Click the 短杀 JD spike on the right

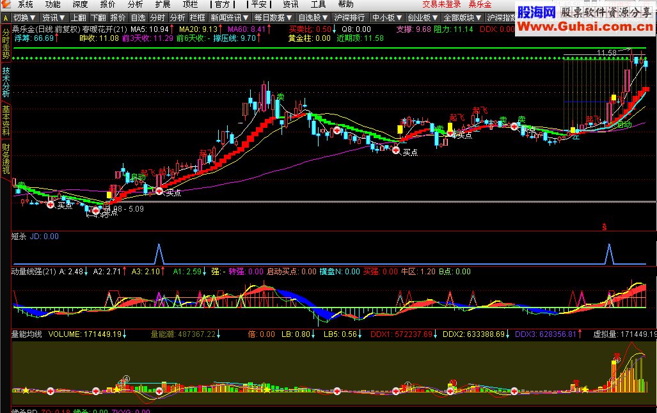tap(609, 254)
